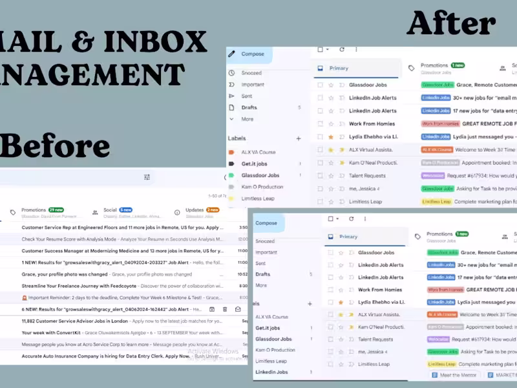This screenshot has height=388, width=517.
Task: Open search filter options slider icon
Action: 147,177
